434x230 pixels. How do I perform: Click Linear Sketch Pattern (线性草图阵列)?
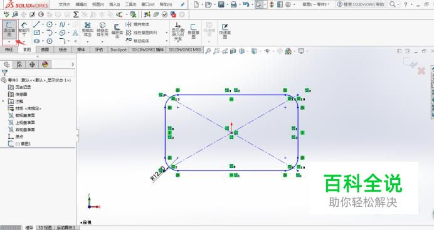[x=142, y=33]
